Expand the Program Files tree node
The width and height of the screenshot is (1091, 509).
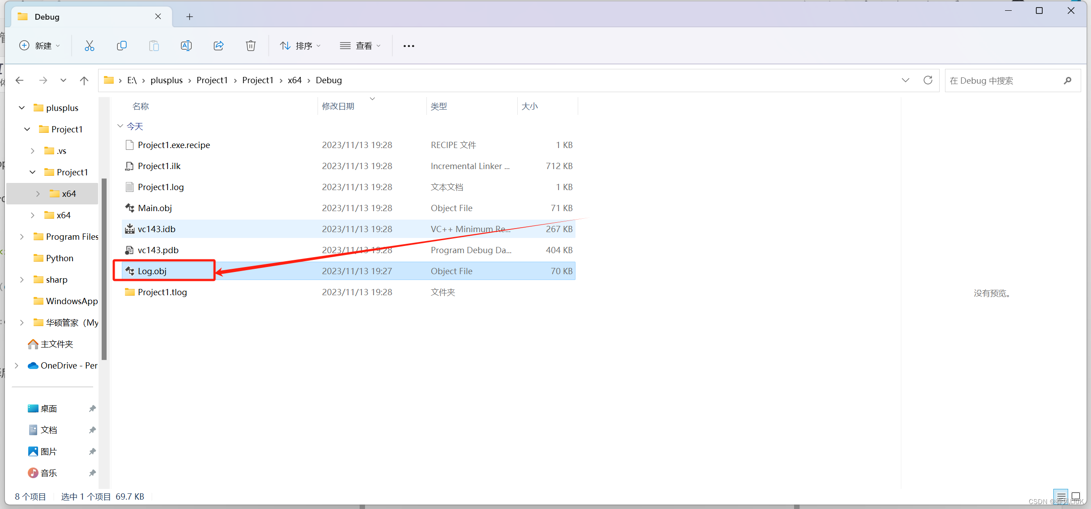pyautogui.click(x=21, y=237)
